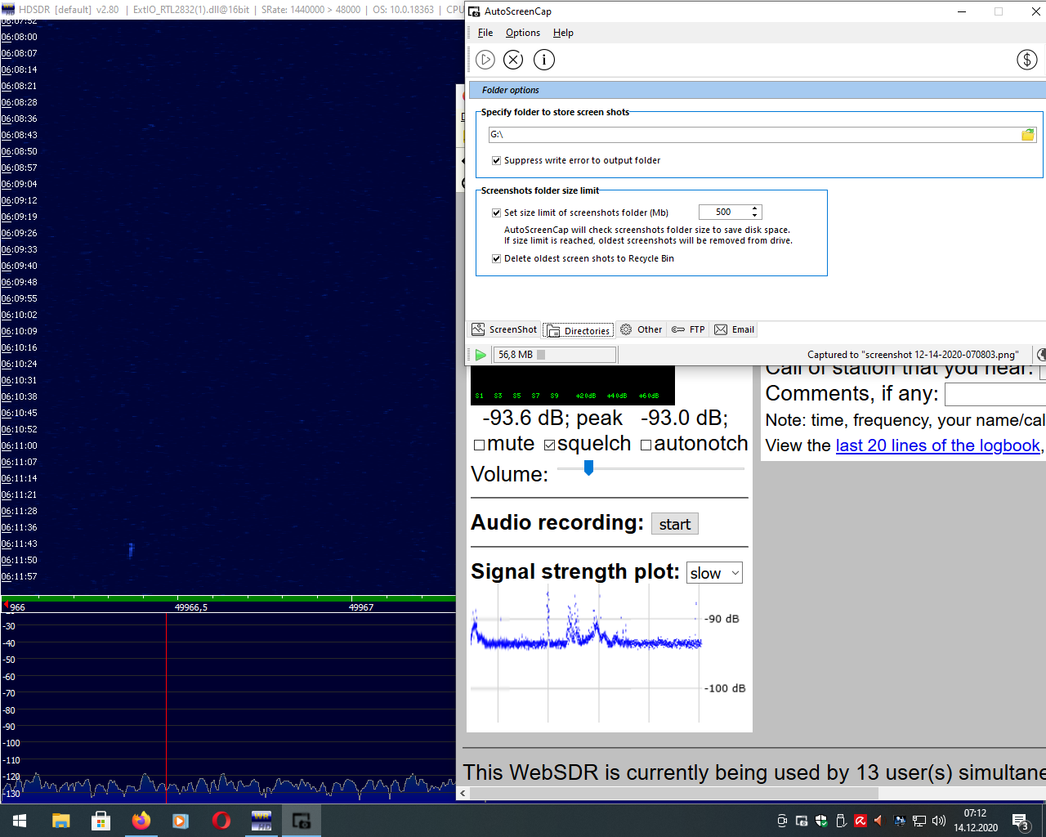Click the Folder options header
This screenshot has width=1046, height=837.
(x=511, y=90)
